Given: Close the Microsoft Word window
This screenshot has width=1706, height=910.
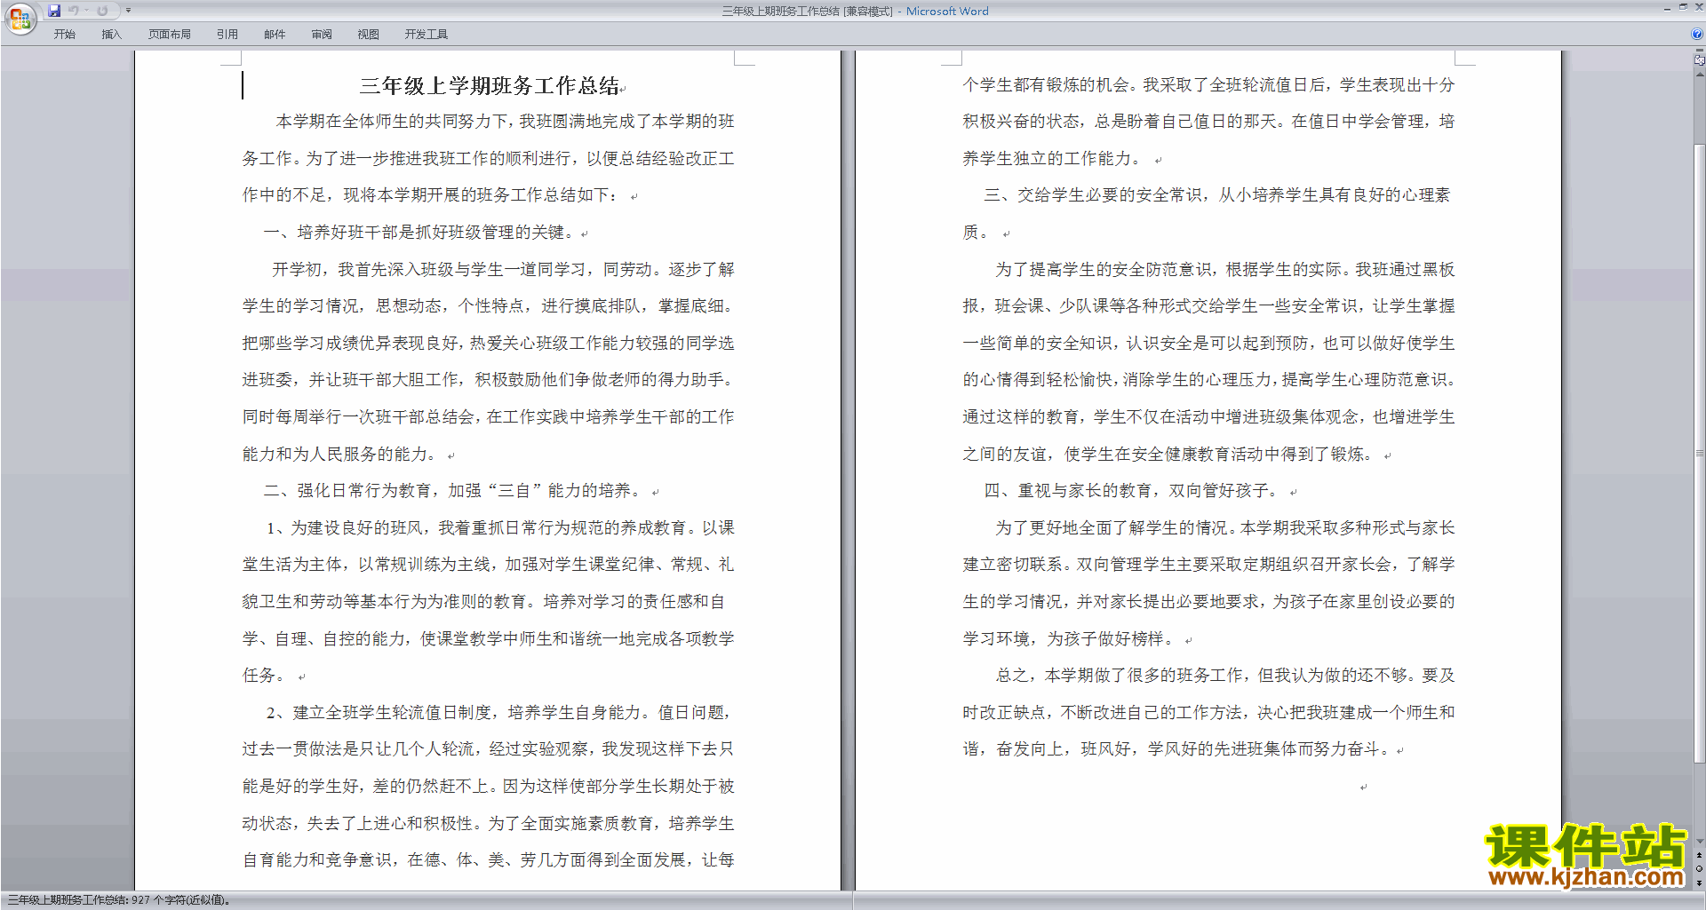Looking at the screenshot, I should pos(1698,7).
